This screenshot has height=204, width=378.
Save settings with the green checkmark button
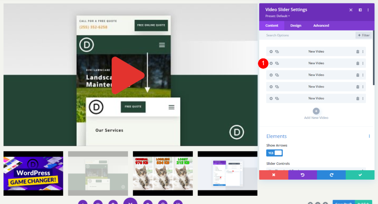tap(360, 175)
